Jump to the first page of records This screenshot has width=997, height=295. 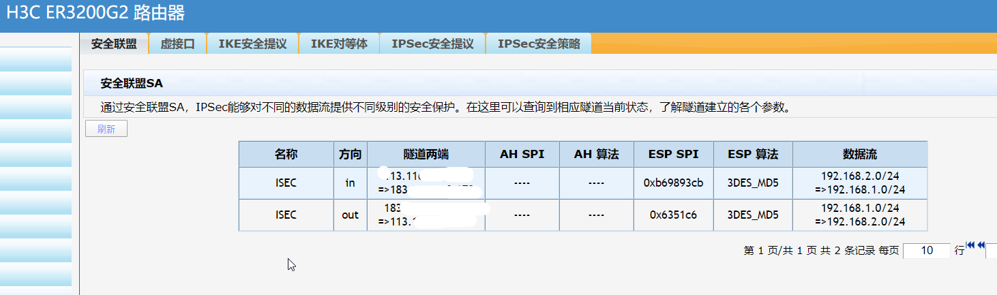[x=971, y=246]
